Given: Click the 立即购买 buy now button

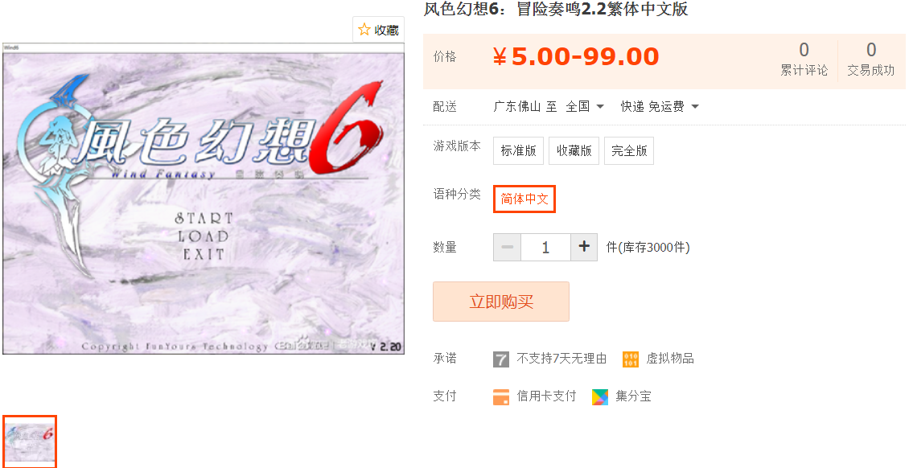Looking at the screenshot, I should click(x=501, y=302).
